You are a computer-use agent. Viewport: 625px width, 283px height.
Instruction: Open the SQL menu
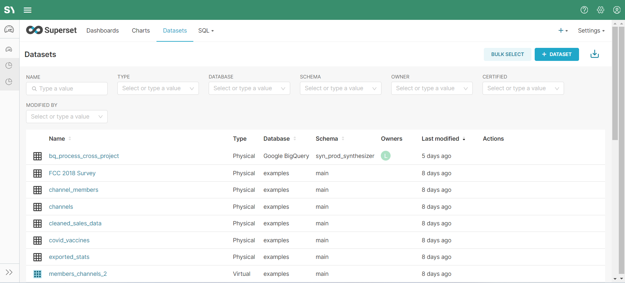click(206, 31)
